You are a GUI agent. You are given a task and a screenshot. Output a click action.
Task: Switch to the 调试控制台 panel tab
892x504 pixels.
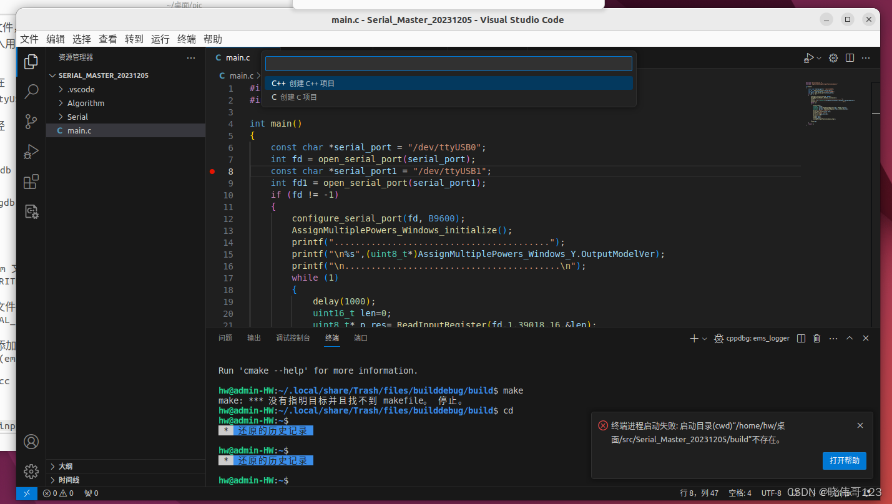(x=293, y=338)
